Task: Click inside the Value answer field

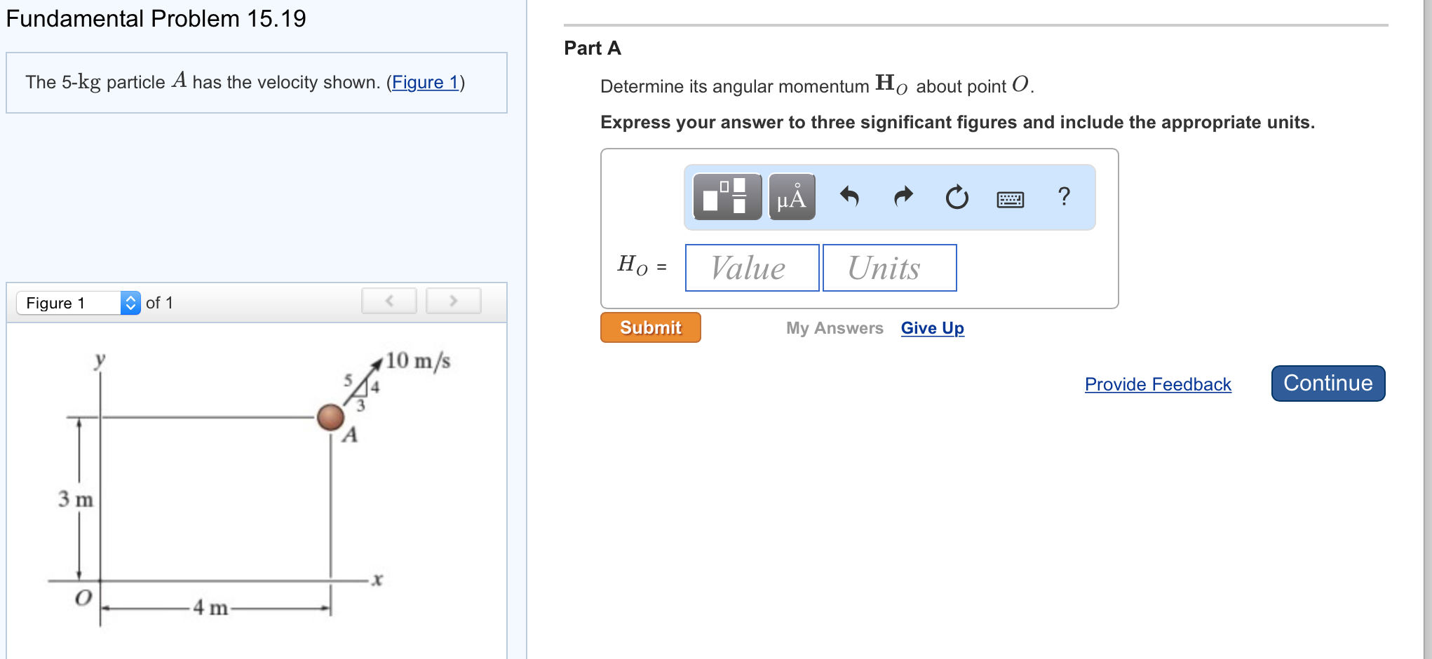Action: 751,267
